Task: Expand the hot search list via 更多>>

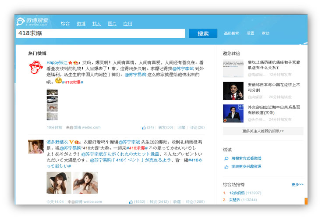Action: coord(297,184)
